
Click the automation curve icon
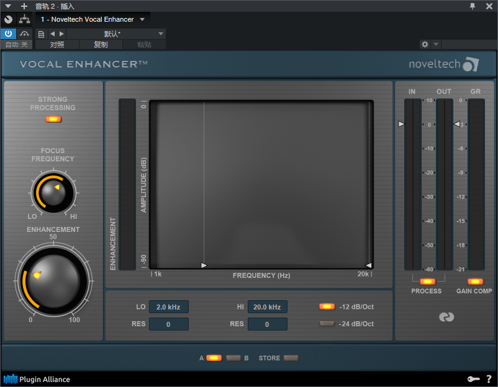(24, 33)
